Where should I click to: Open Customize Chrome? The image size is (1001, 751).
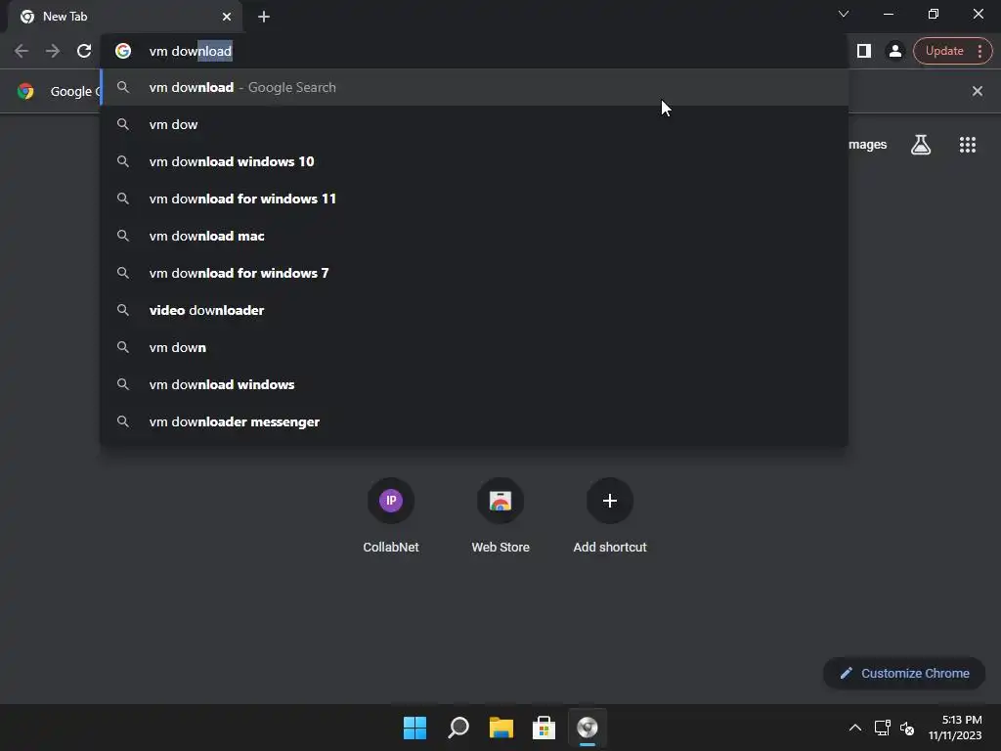904,673
